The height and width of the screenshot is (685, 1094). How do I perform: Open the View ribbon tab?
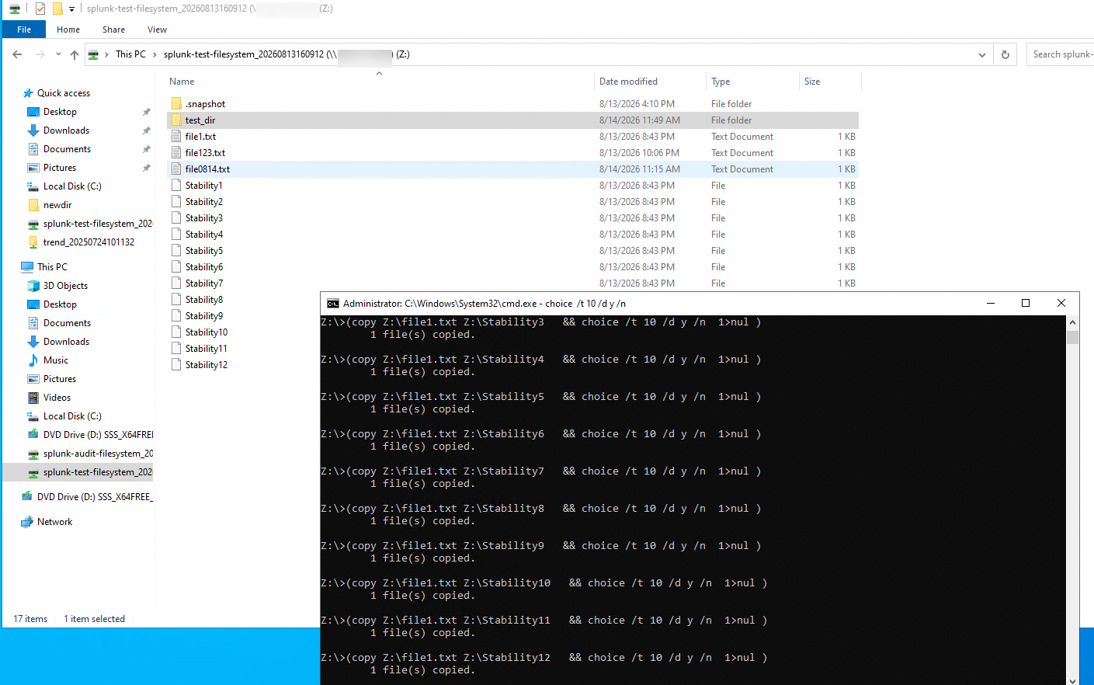pyautogui.click(x=157, y=30)
